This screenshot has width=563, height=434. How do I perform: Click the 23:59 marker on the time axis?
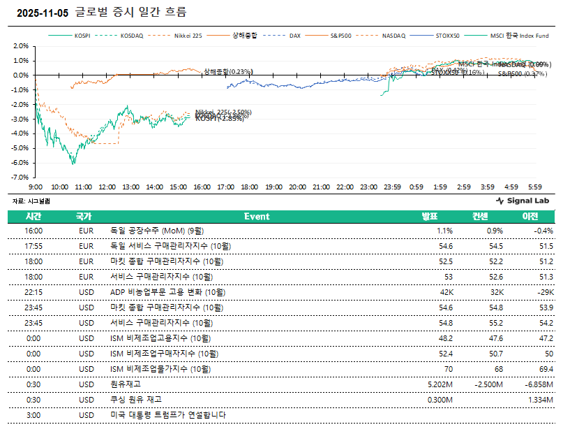[x=392, y=187]
